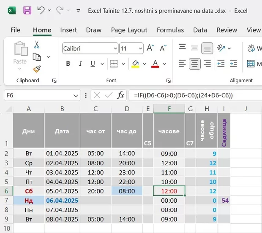The image size is (262, 233).
Task: Click the Save icon in title bar
Action: 27,10
